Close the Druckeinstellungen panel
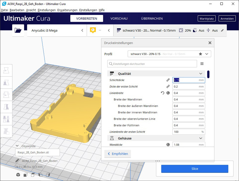The width and height of the screenshot is (239, 181). pos(210,43)
